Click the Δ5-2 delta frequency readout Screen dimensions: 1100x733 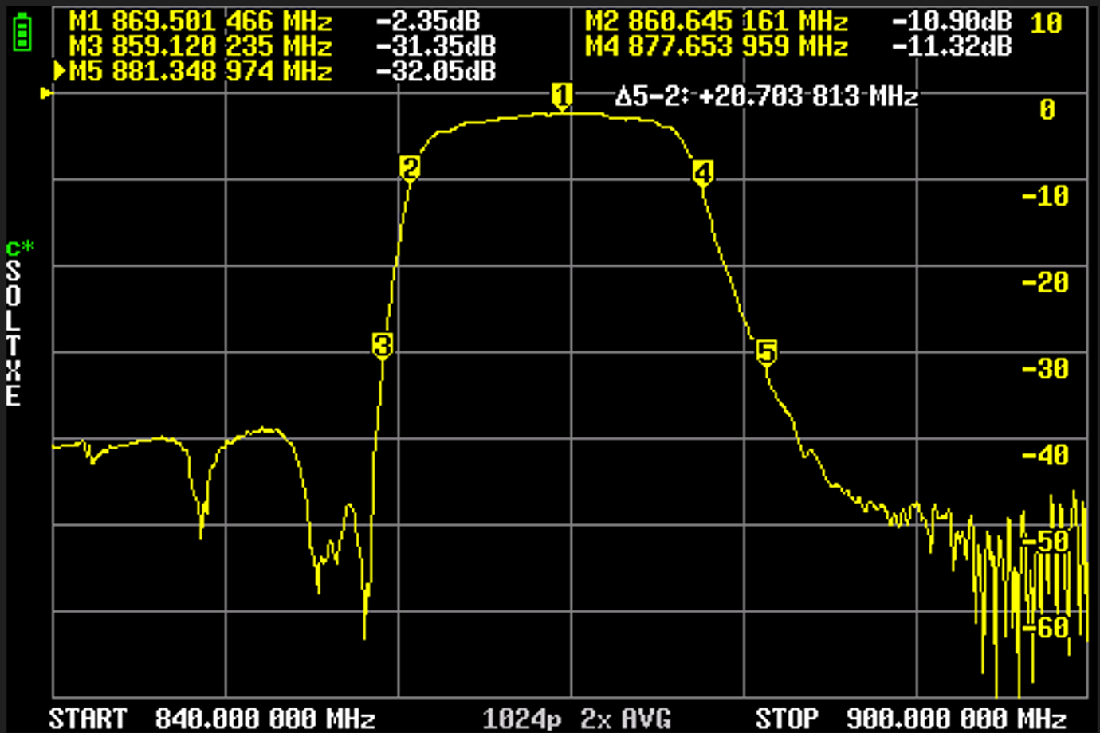(x=767, y=97)
